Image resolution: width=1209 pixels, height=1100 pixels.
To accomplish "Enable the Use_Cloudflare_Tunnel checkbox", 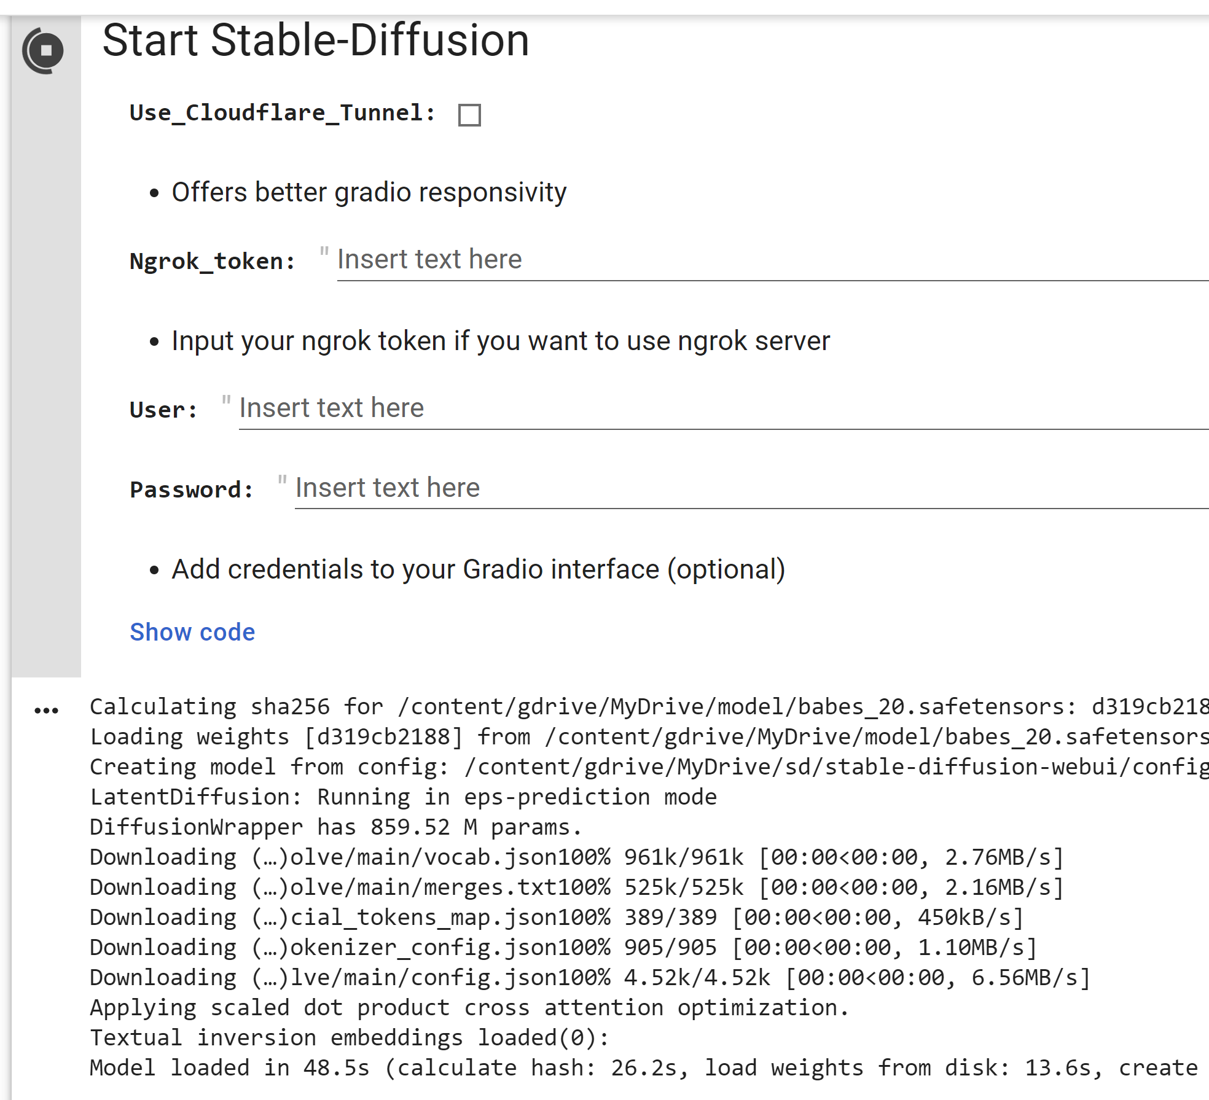I will (469, 114).
